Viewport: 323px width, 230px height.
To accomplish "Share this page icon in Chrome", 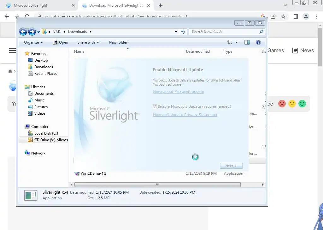I will [x=273, y=16].
